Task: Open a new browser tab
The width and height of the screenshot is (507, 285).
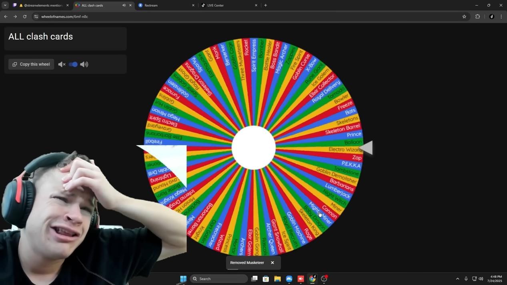Action: [x=265, y=5]
